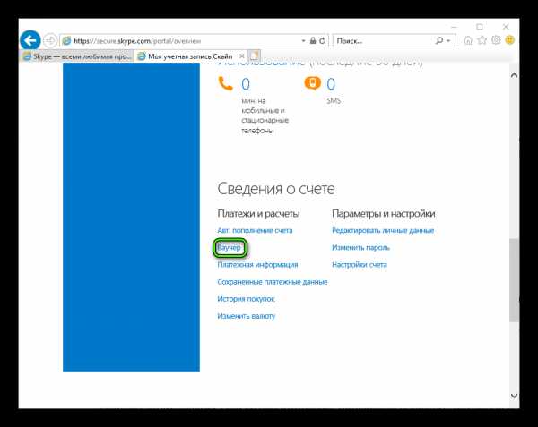Expand the address bar dropdown arrow
This screenshot has height=427, width=538.
300,41
